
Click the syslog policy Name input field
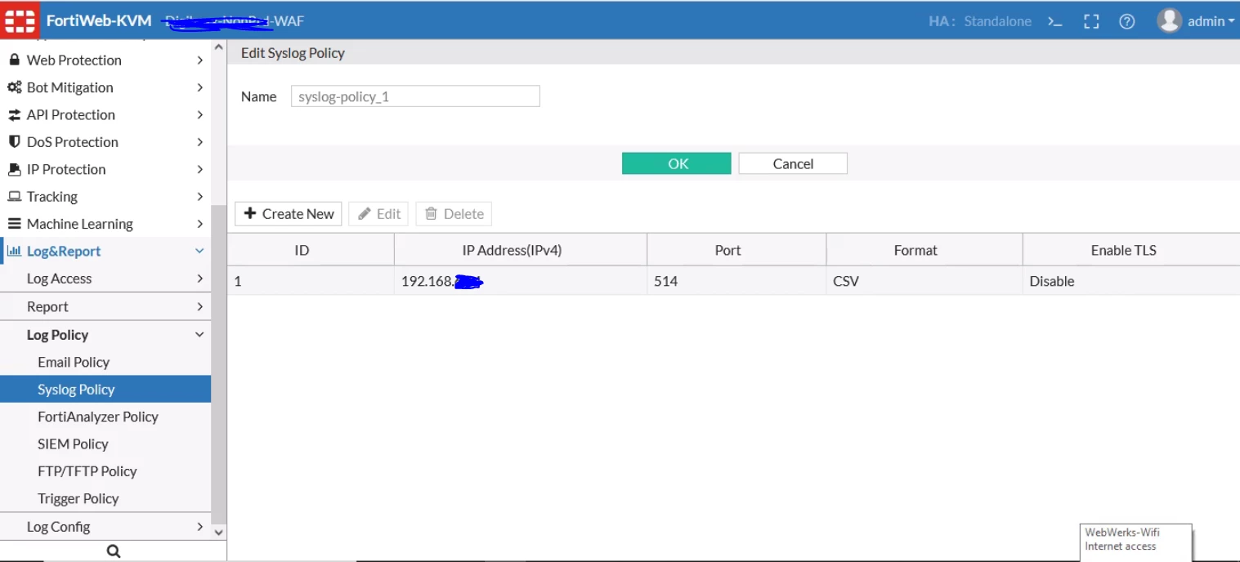tap(414, 96)
